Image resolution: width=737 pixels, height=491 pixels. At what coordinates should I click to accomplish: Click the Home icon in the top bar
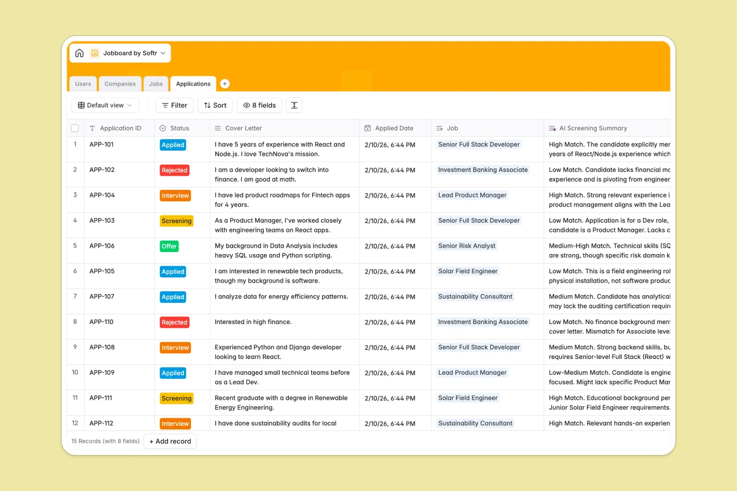[79, 53]
